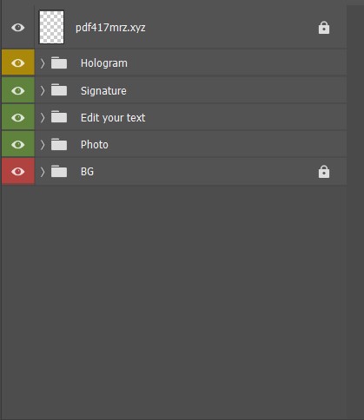364x420 pixels.
Task: Click the lock icon on BG group
Action: pos(324,172)
